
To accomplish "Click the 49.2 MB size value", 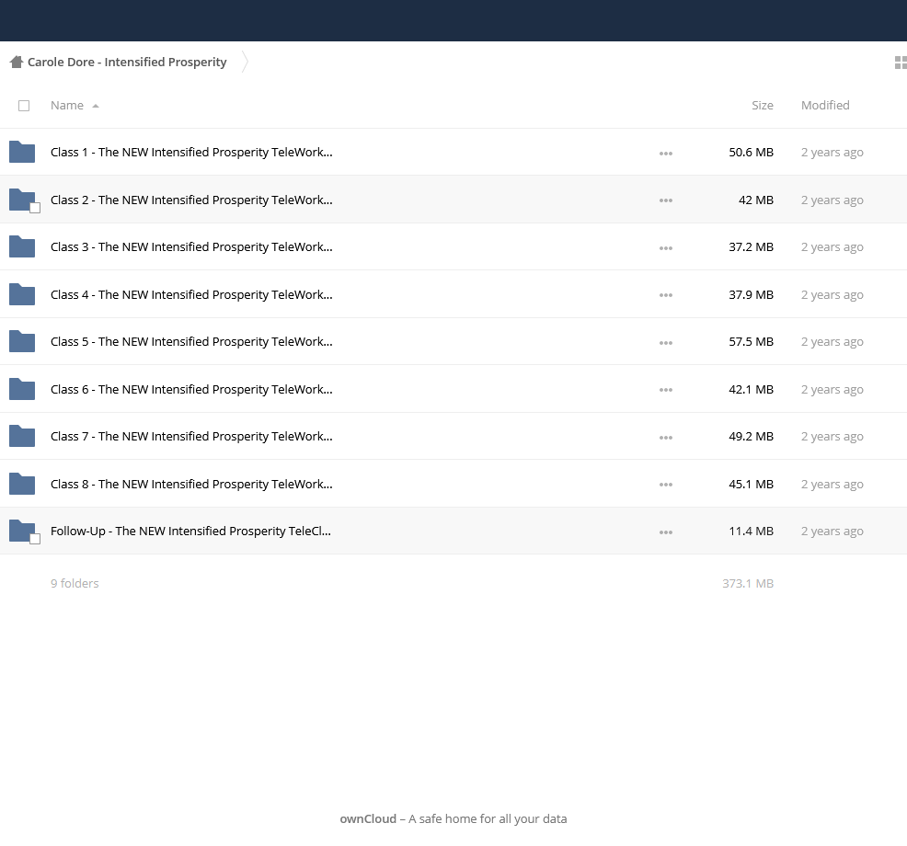I will click(x=751, y=436).
